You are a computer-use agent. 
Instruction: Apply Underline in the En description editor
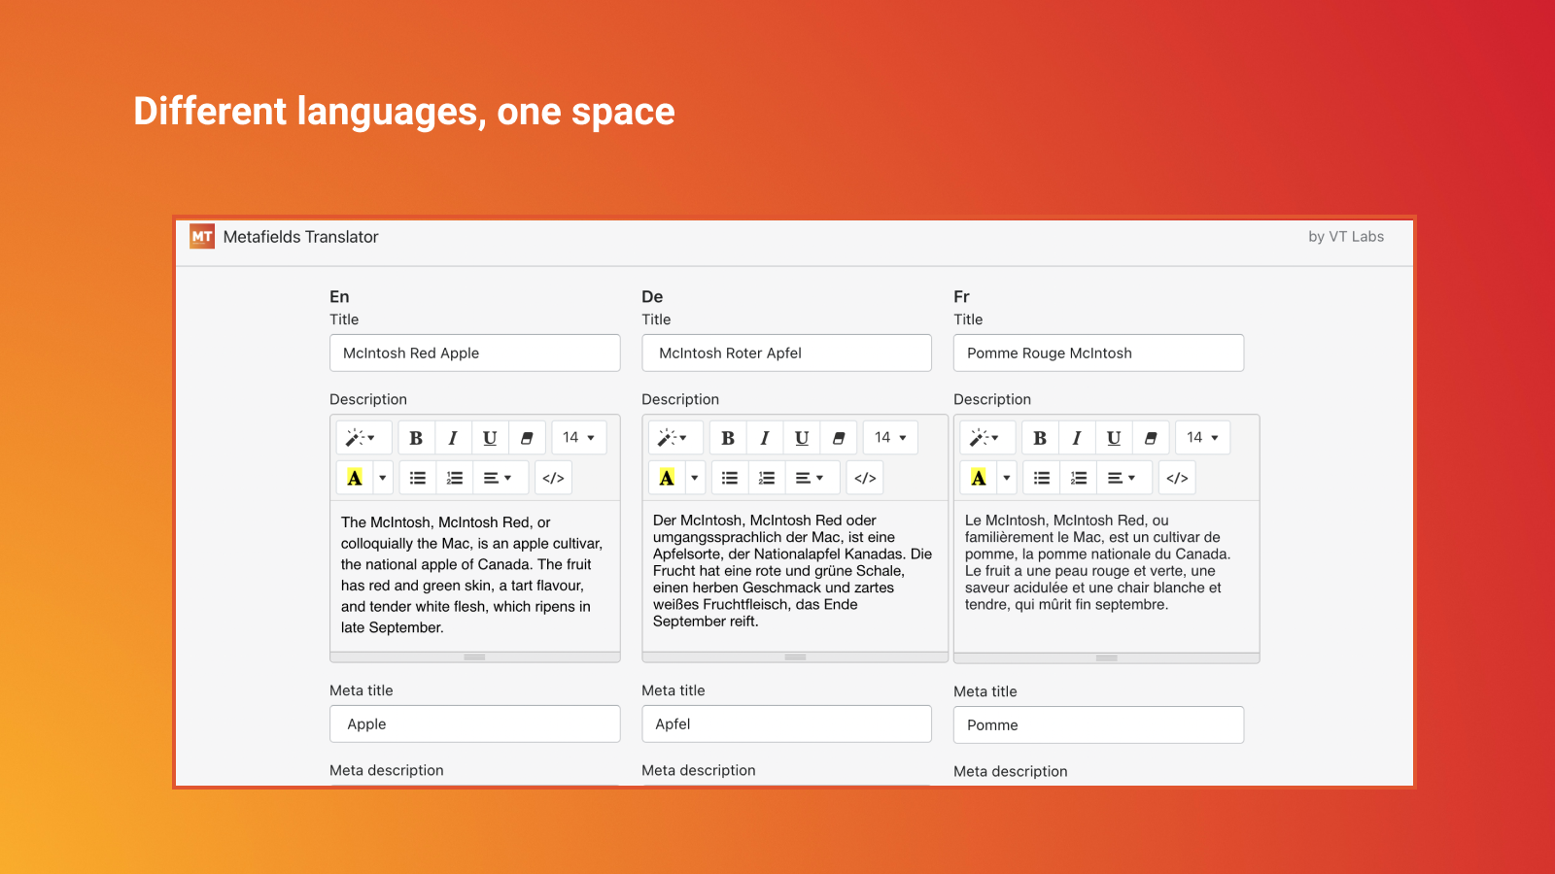click(x=490, y=438)
